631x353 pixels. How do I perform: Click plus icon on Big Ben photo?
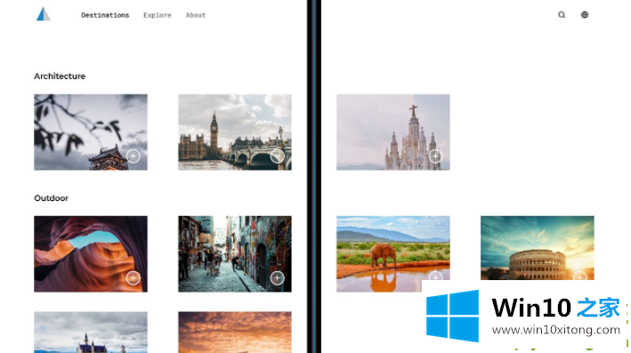point(278,156)
